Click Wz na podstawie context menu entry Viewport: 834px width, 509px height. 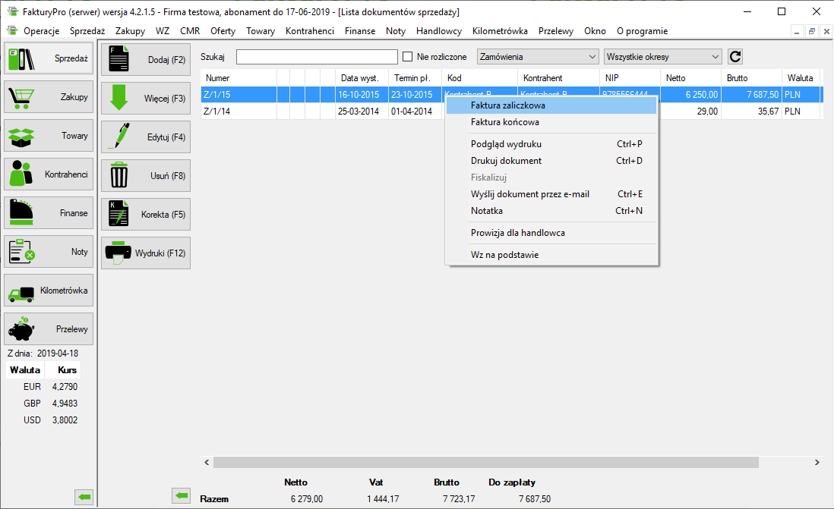pos(504,255)
